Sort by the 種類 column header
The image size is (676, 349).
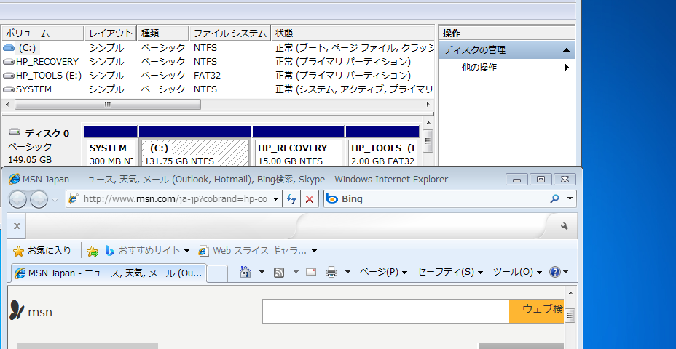(x=162, y=33)
